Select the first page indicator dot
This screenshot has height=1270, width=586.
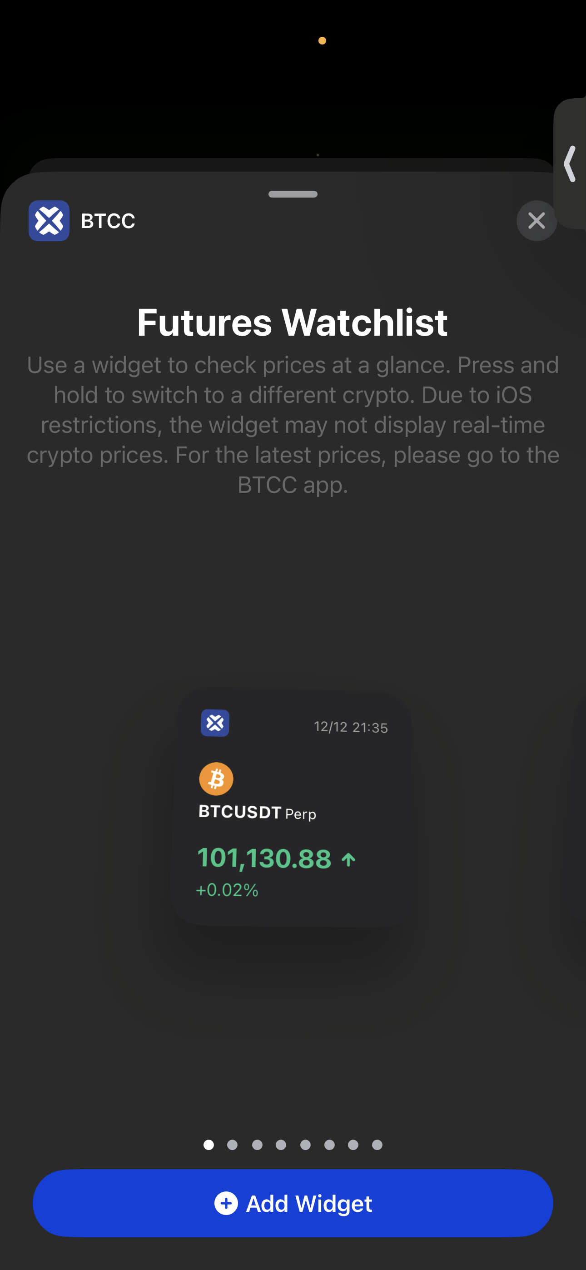pyautogui.click(x=209, y=1145)
